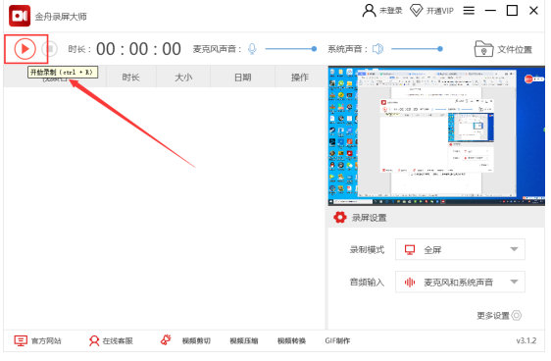Start recording with the play button
551x361 pixels.
(25, 48)
